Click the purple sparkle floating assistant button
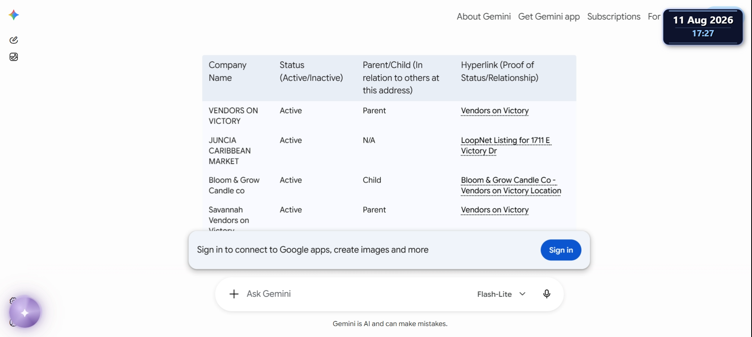Viewport: 752px width, 337px height. [25, 312]
